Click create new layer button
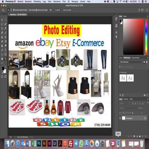This screenshot has height=149, width=149. (x=143, y=136)
